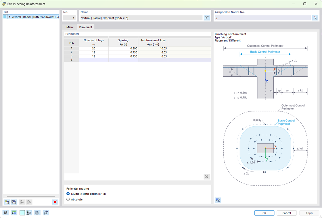Open the units and decimal places settings
This screenshot has width=322, height=218.
pyautogui.click(x=14, y=213)
